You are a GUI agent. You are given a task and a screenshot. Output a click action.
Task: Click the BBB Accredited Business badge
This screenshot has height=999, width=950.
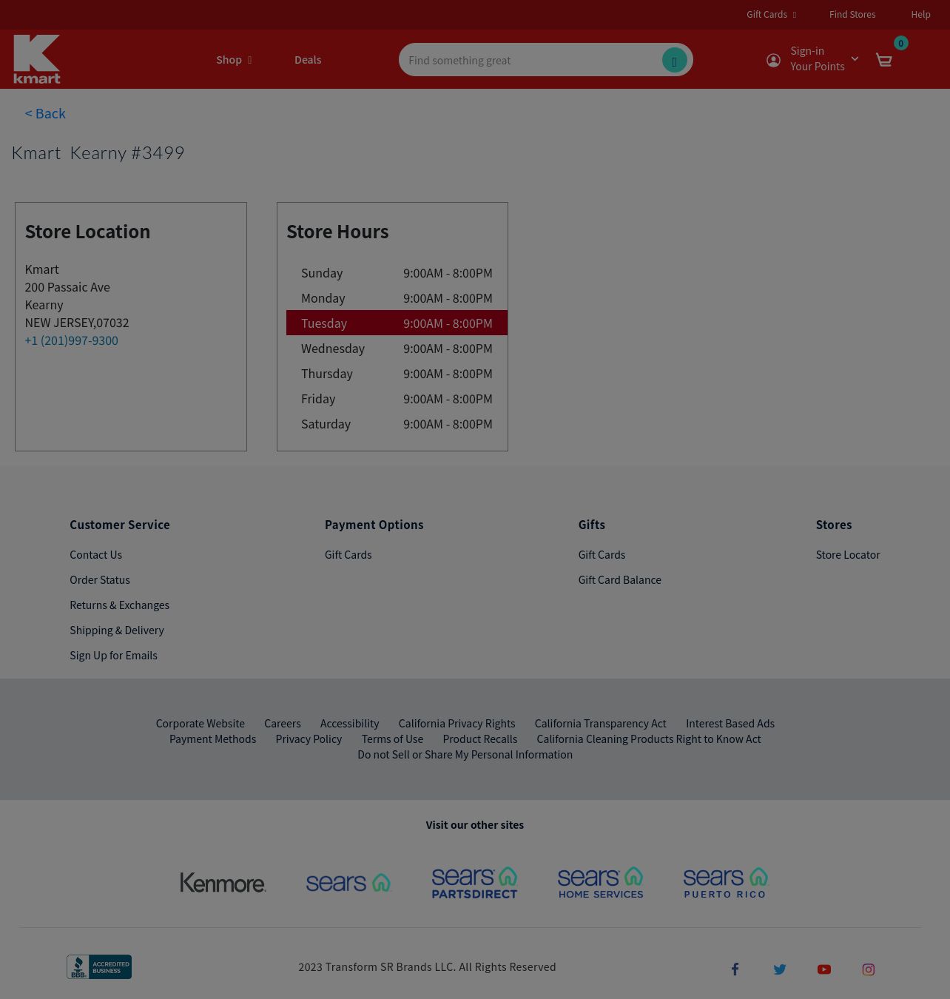(99, 966)
